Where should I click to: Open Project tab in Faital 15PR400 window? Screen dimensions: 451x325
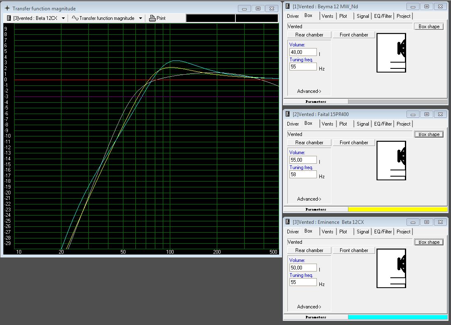tap(403, 124)
